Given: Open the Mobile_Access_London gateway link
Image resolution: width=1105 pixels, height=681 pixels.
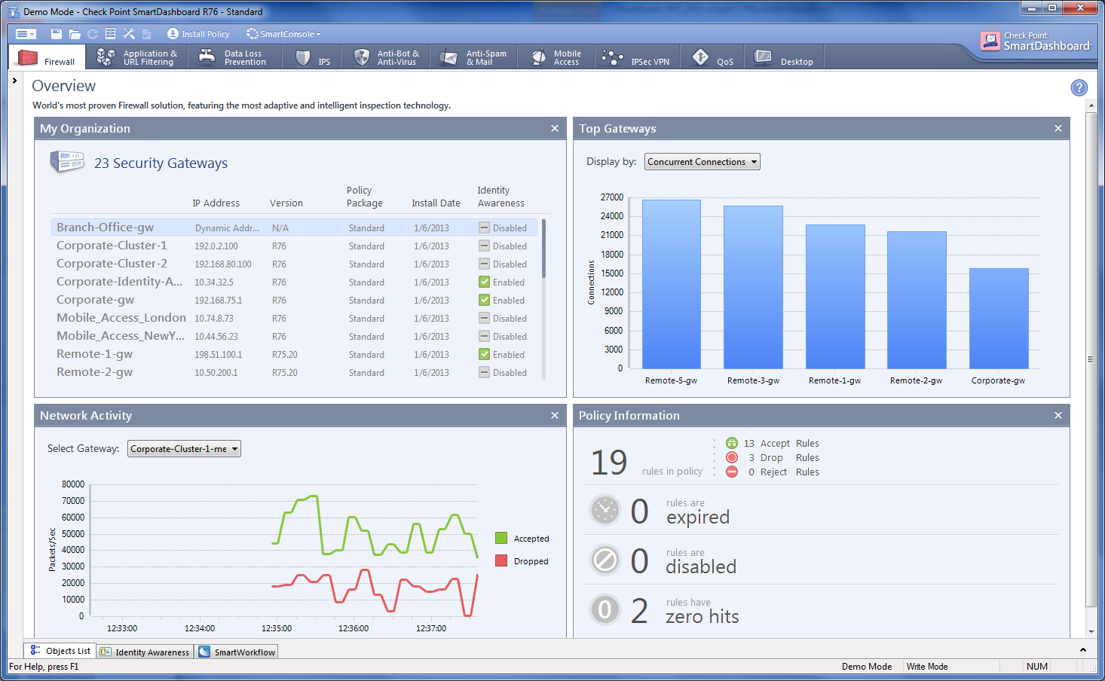Looking at the screenshot, I should (x=121, y=318).
